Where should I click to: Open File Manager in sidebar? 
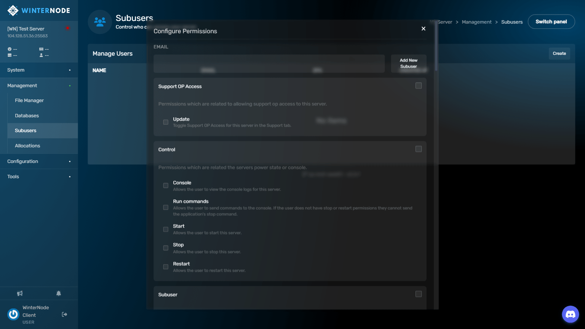tap(29, 101)
